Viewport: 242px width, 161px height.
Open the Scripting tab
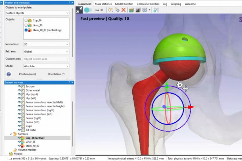click(176, 4)
